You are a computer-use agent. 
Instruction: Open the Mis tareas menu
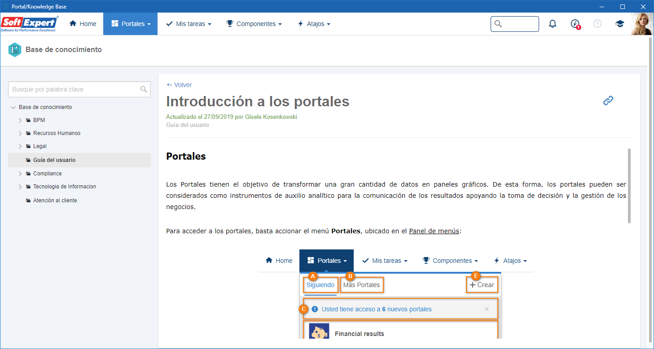[x=189, y=24]
